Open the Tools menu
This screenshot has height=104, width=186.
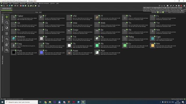click(36, 3)
